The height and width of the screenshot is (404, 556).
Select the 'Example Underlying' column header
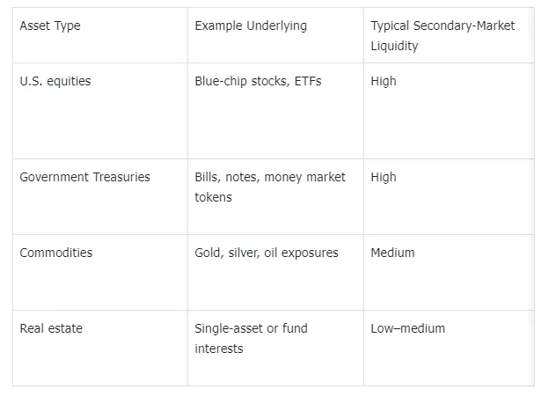(251, 26)
